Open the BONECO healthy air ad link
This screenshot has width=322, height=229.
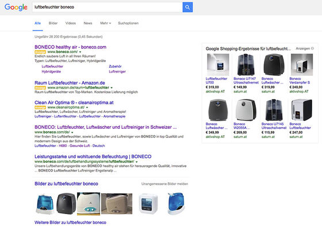[x=70, y=47]
